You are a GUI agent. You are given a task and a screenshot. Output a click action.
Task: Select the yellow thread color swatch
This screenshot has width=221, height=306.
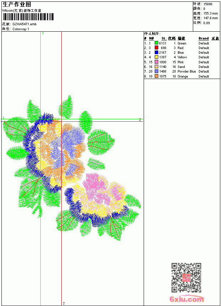tap(156, 57)
